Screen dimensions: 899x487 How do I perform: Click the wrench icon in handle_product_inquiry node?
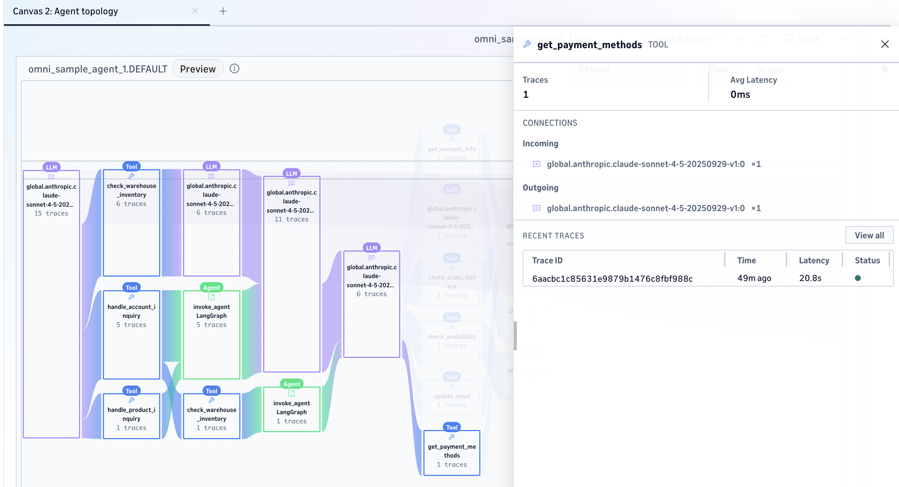131,400
